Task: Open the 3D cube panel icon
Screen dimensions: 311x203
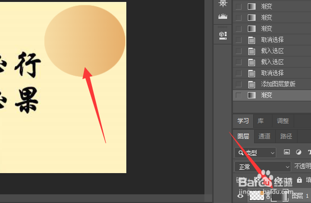Action: (x=223, y=36)
